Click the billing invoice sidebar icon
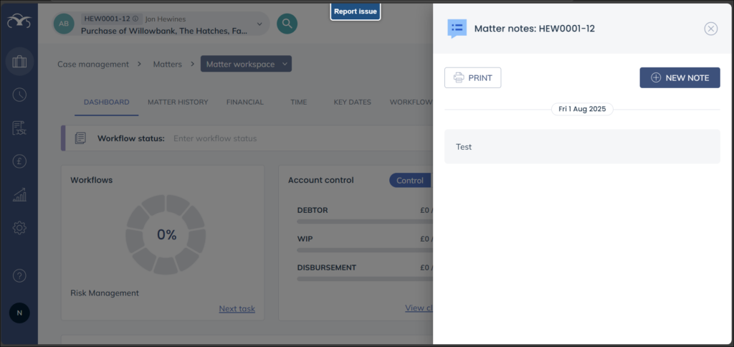This screenshot has width=734, height=347. [x=19, y=128]
